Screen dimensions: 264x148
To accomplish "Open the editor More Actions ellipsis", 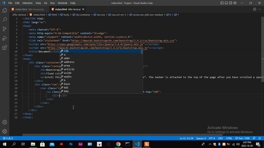I will click(x=259, y=9).
